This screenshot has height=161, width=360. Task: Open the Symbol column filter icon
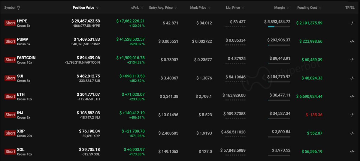click(19, 8)
